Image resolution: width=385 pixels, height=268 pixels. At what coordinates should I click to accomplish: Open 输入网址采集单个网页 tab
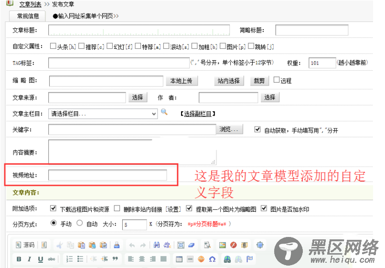coord(86,16)
